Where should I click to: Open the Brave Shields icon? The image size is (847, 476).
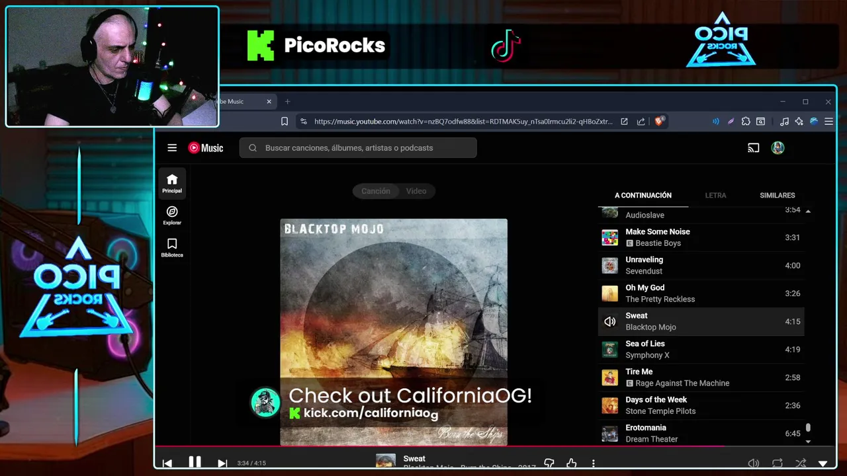659,122
